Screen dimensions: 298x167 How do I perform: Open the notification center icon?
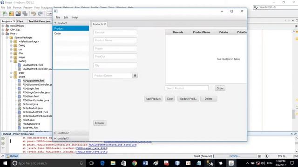pyautogui.click(x=292, y=163)
